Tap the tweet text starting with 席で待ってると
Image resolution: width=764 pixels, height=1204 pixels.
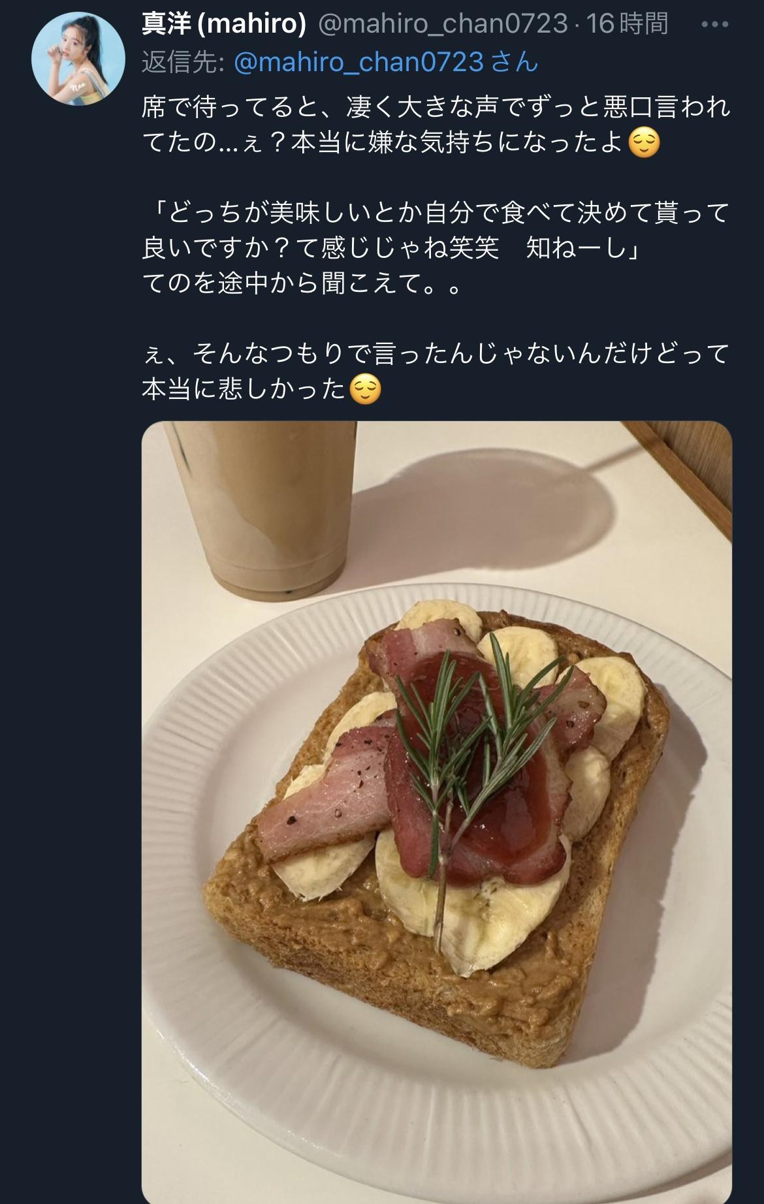(436, 125)
